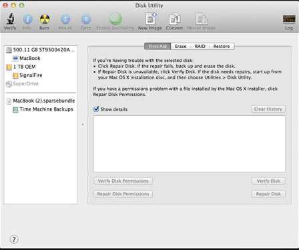Select the MacBook volume in sidebar
Viewport: 299px width, 250px height.
point(41,58)
